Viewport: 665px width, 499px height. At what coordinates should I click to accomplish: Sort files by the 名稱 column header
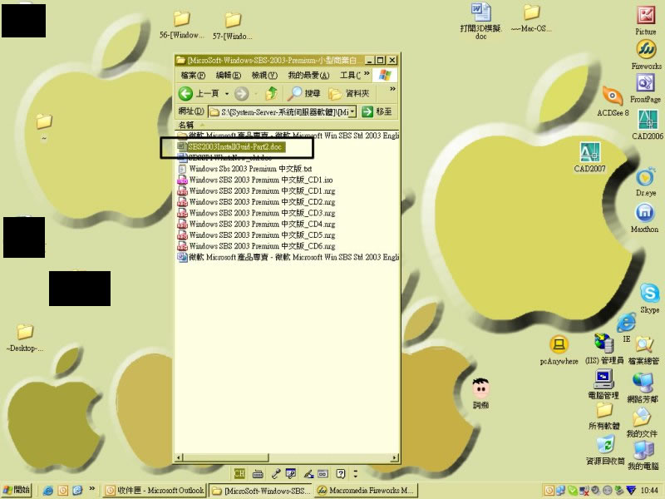(186, 126)
